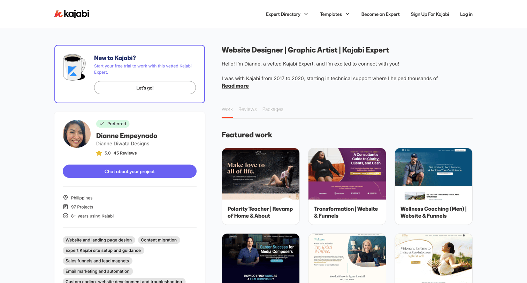527x283 pixels.
Task: Click the Dianne Diwata Designs company name
Action: 123,144
